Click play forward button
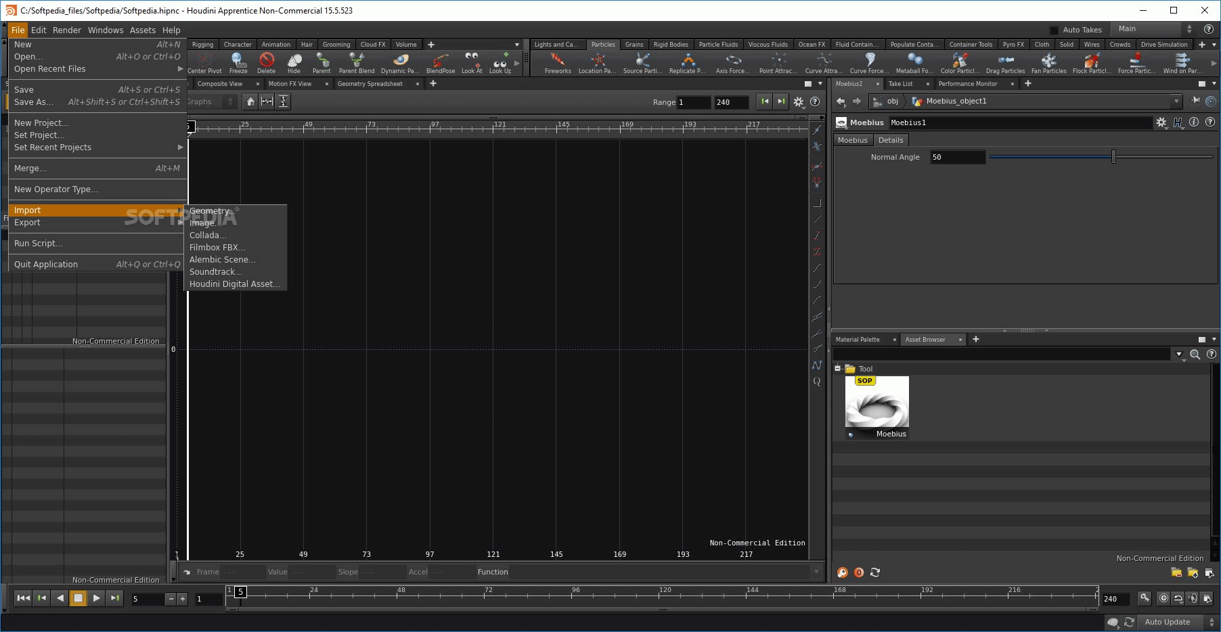 96,598
